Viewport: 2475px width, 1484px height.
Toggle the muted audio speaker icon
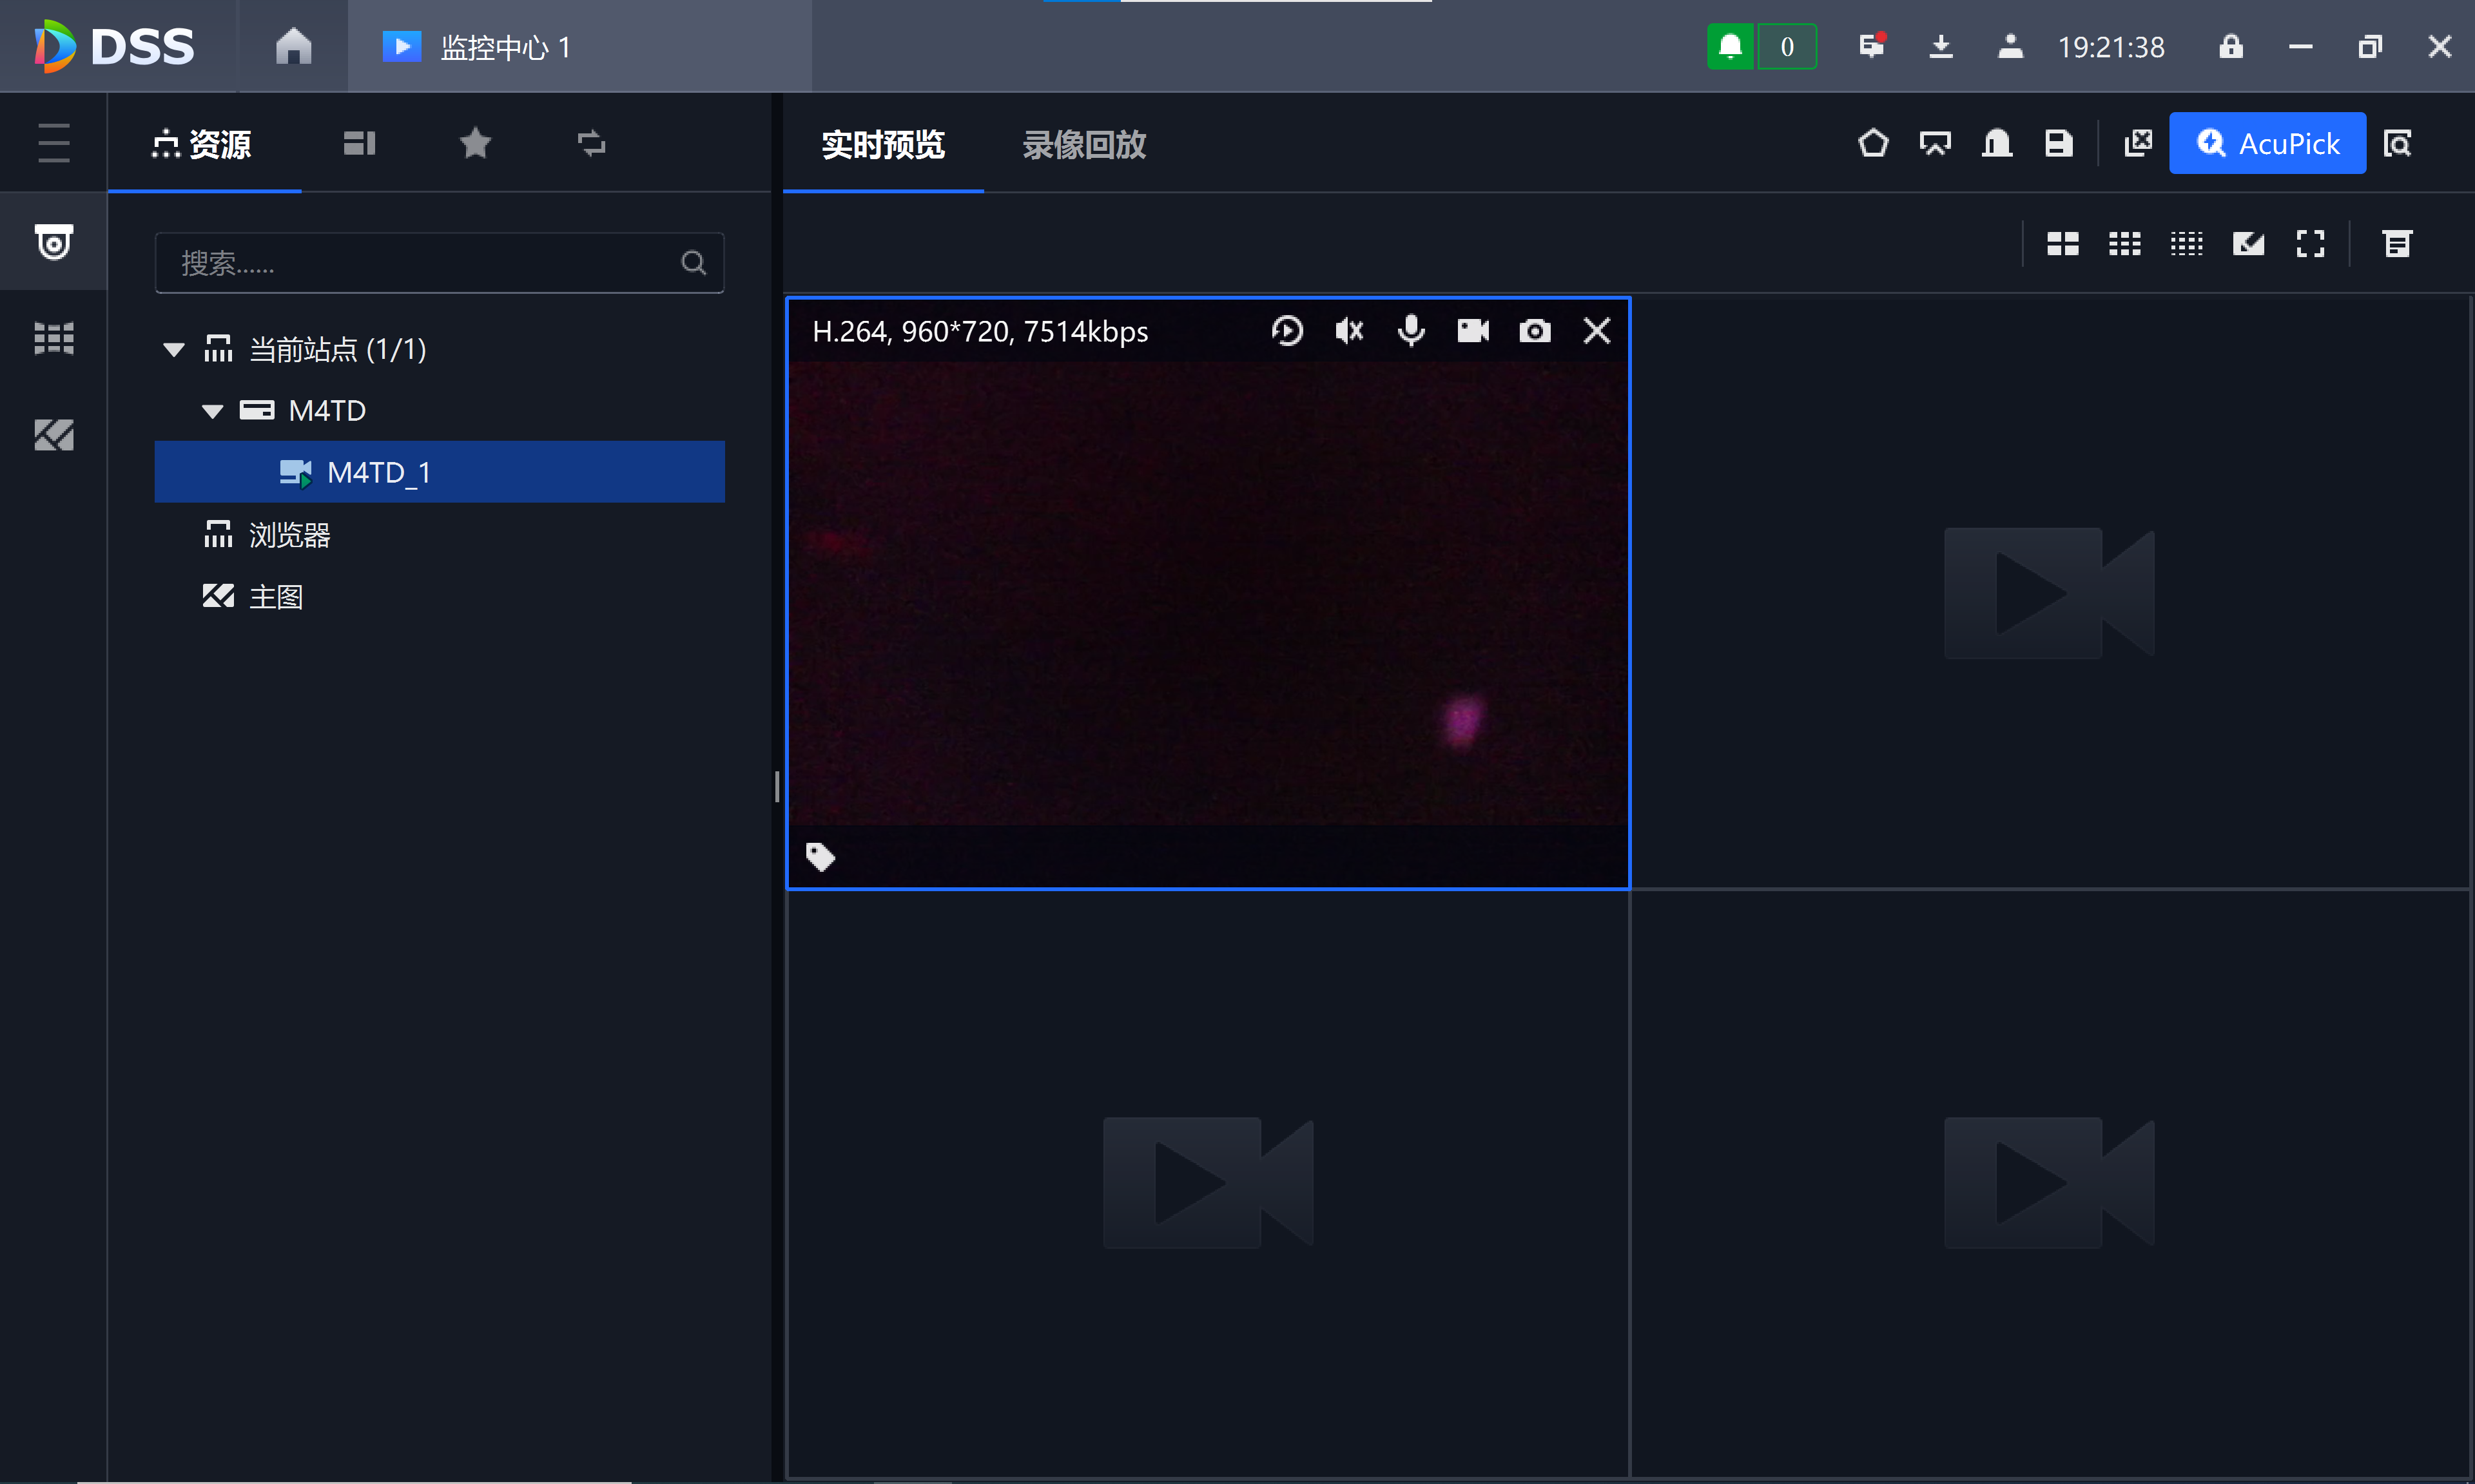pos(1349,330)
